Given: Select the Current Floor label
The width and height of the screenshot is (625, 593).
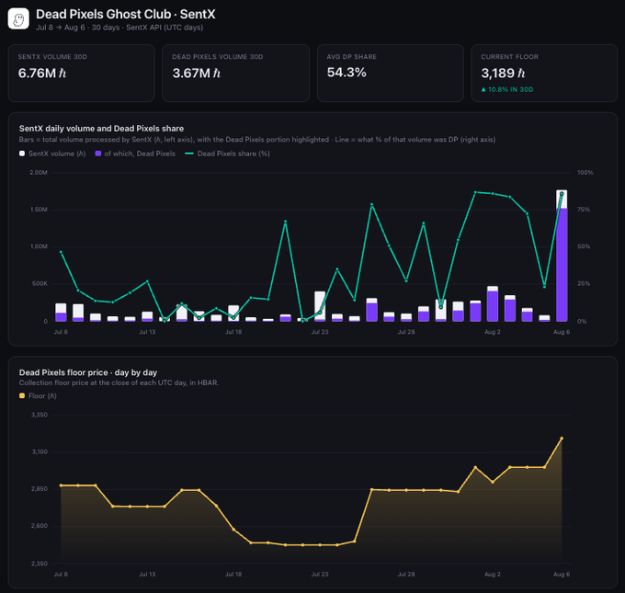Looking at the screenshot, I should coord(509,57).
